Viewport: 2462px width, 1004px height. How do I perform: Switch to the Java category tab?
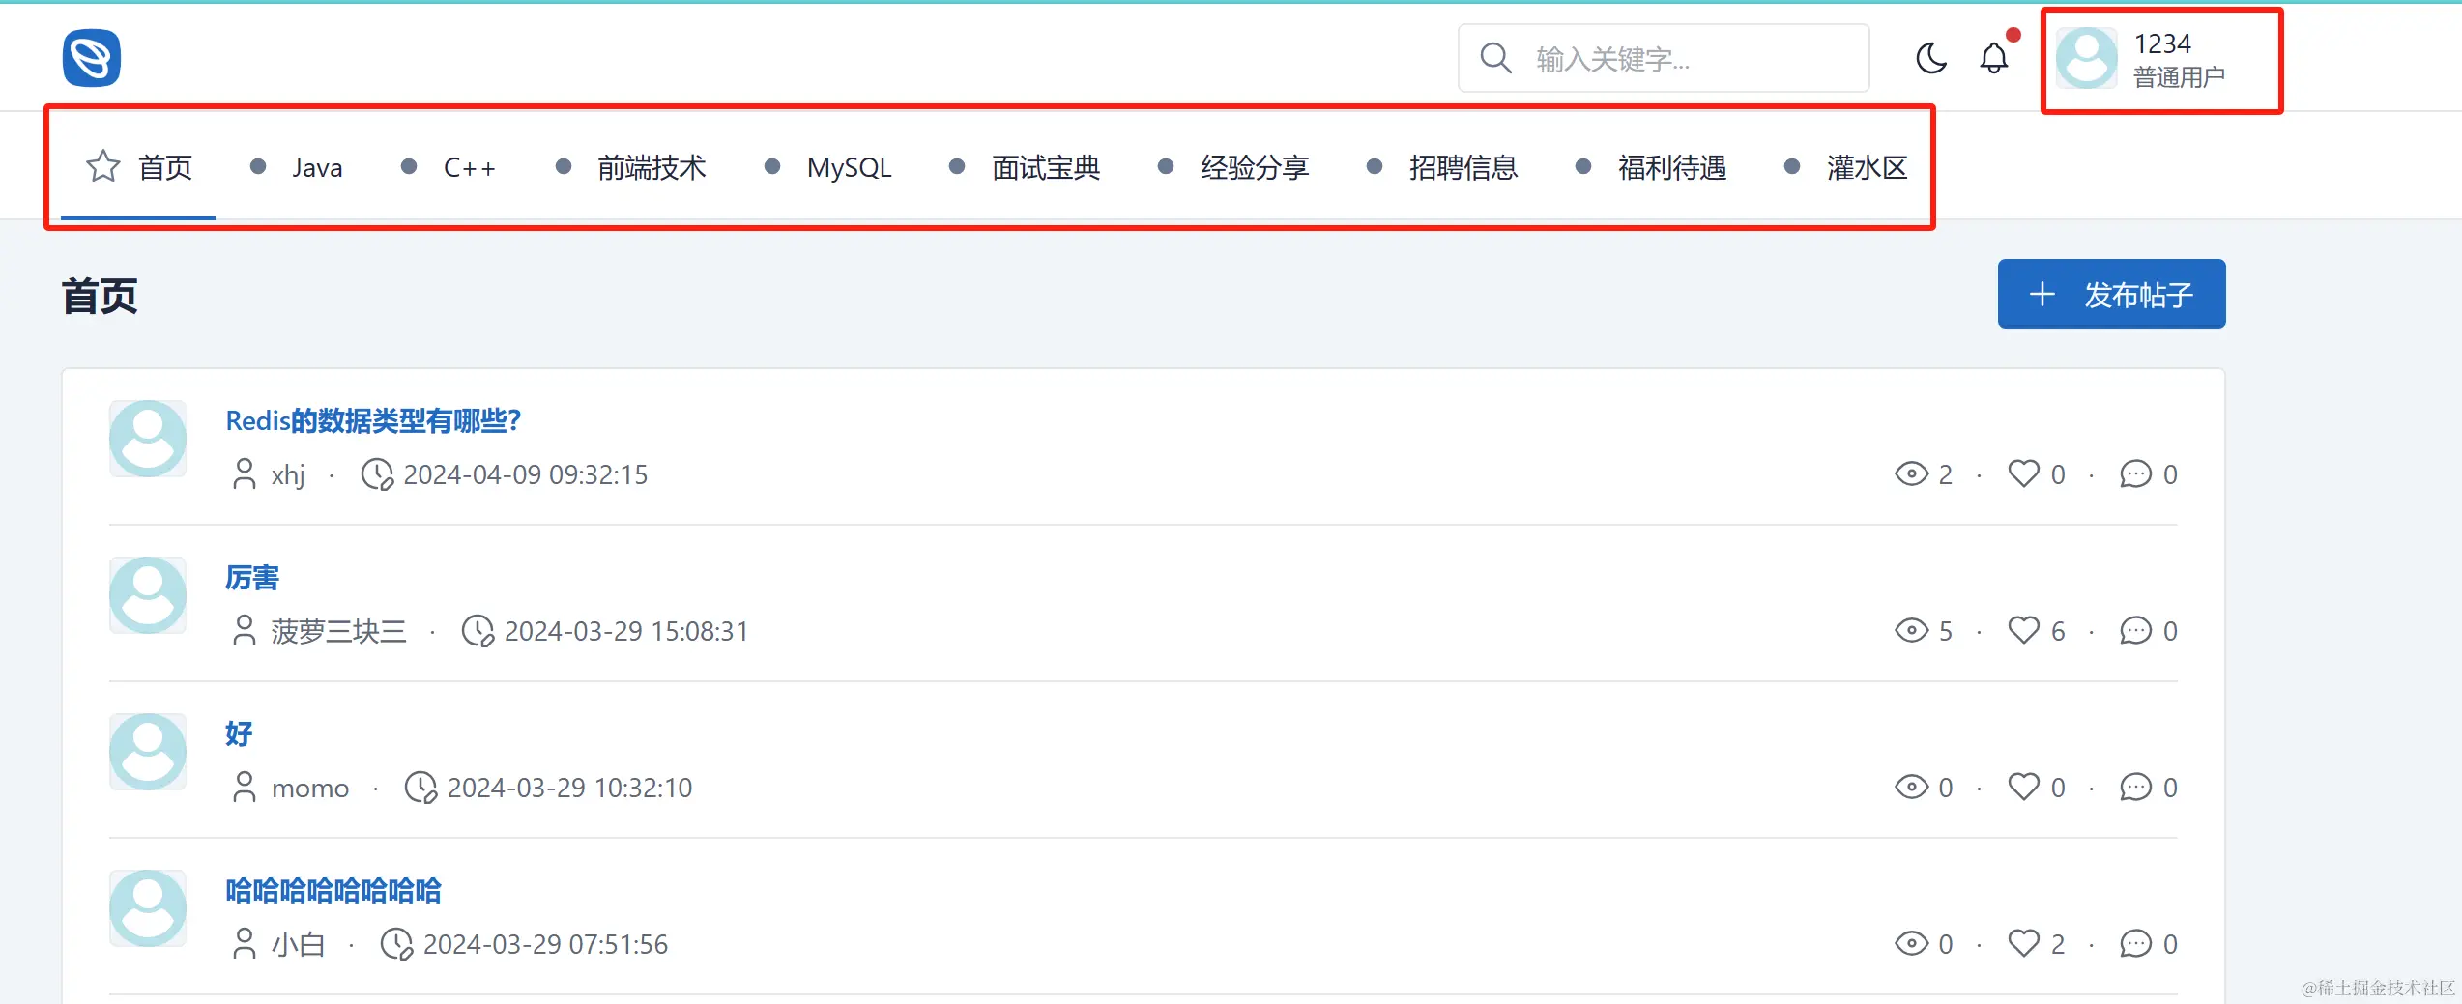317,168
